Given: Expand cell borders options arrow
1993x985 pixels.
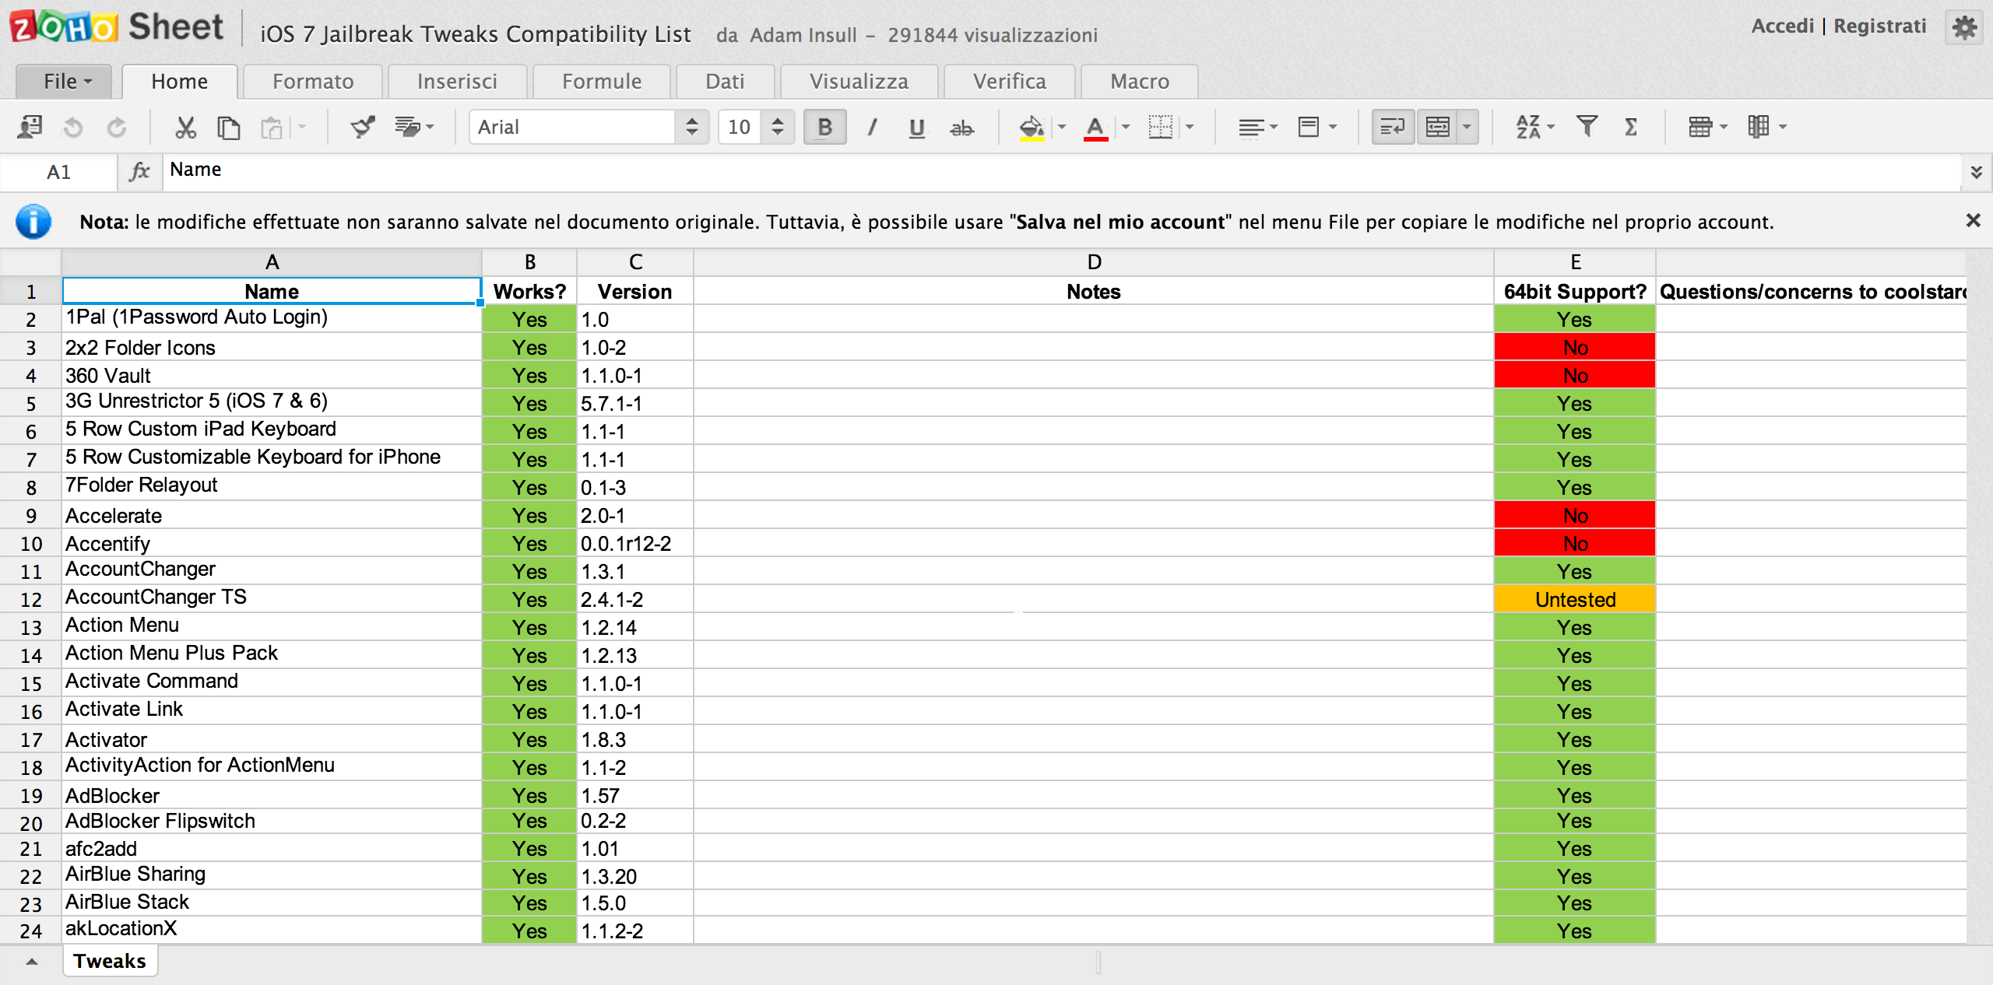Looking at the screenshot, I should coord(1189,127).
